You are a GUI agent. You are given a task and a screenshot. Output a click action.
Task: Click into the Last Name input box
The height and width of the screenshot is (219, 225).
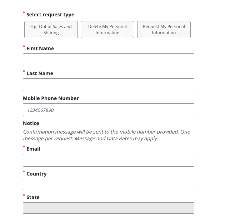(x=109, y=85)
